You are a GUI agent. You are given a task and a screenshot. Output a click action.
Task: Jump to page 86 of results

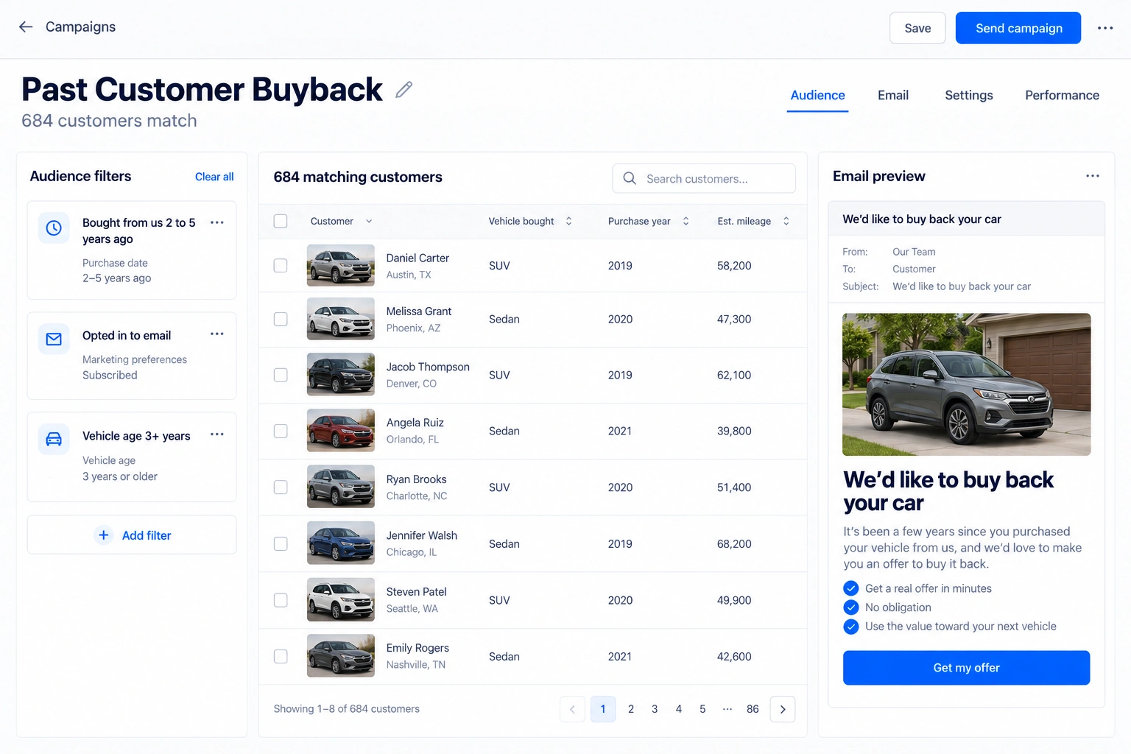tap(753, 709)
